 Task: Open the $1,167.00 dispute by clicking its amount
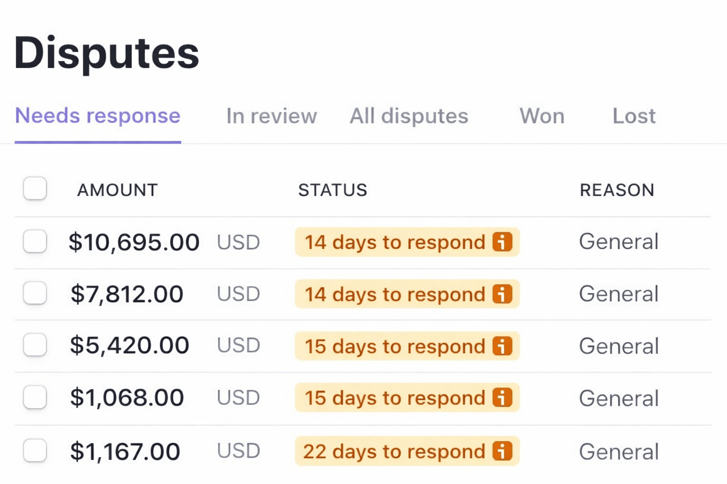(125, 451)
